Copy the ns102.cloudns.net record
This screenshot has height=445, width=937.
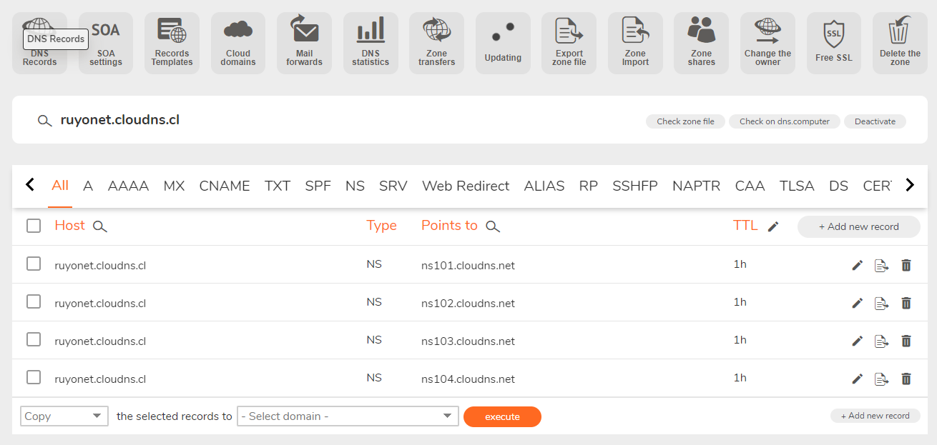coord(881,303)
